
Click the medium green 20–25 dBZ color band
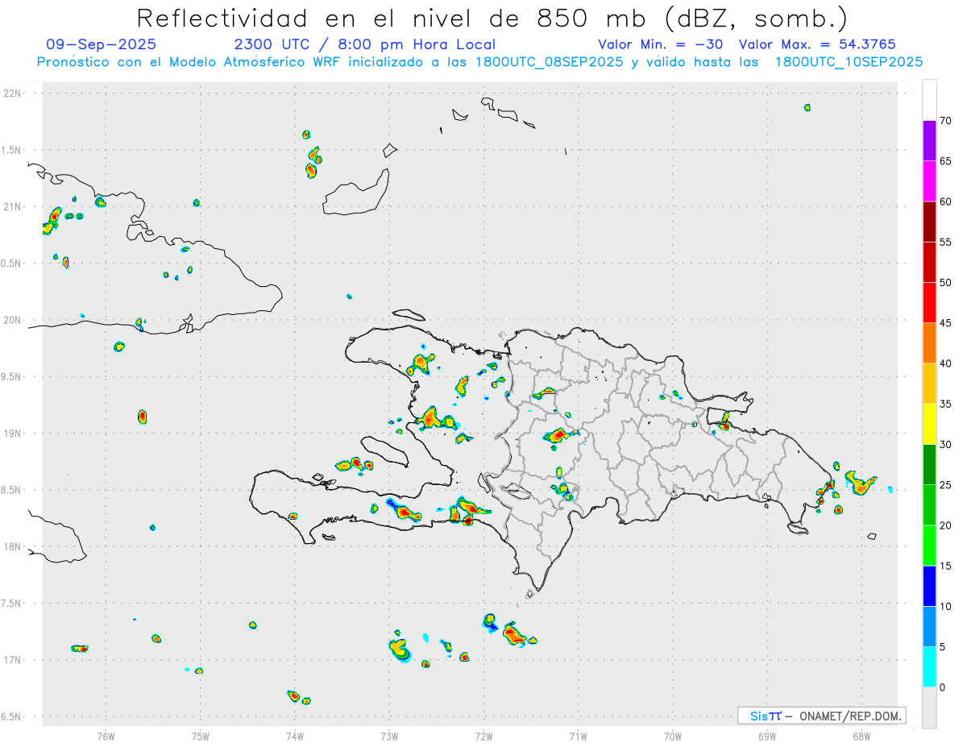929,504
